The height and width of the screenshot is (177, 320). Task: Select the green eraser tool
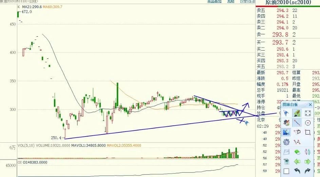point(297,152)
